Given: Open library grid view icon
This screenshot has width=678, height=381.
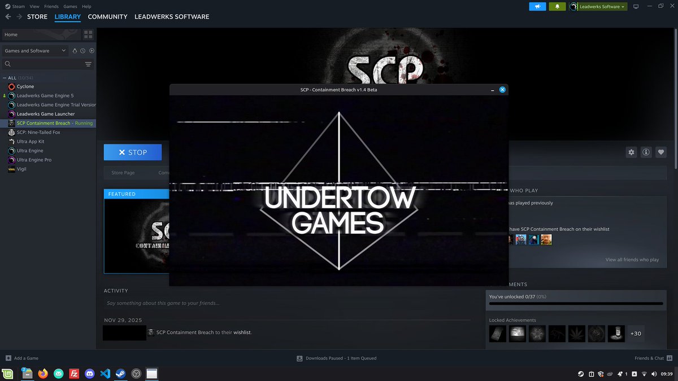Looking at the screenshot, I should (88, 34).
